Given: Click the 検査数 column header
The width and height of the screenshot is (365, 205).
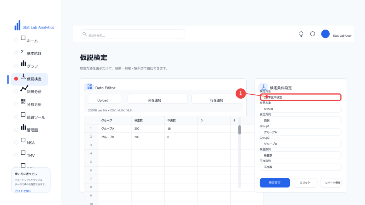Looking at the screenshot, I should click(148, 120).
